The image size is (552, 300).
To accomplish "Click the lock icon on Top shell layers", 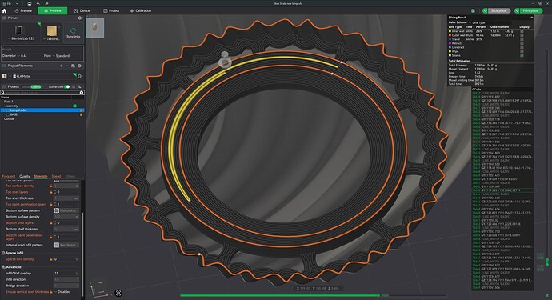I will [51, 192].
